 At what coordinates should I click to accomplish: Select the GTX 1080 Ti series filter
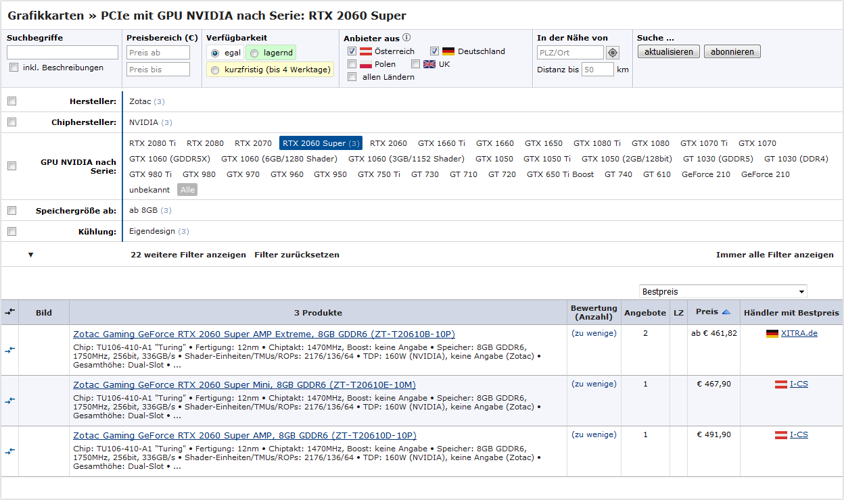pos(597,143)
